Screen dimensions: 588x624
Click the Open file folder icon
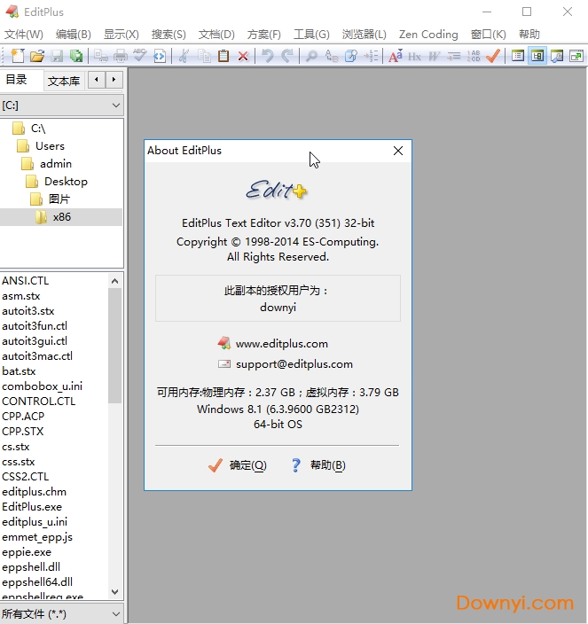point(37,56)
